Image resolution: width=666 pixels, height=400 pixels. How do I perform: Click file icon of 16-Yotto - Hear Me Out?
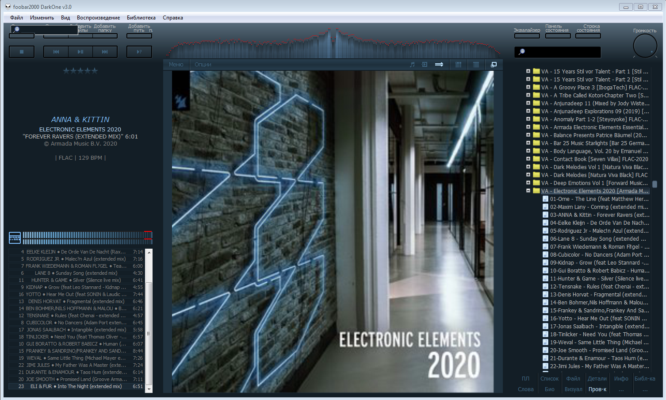point(545,318)
